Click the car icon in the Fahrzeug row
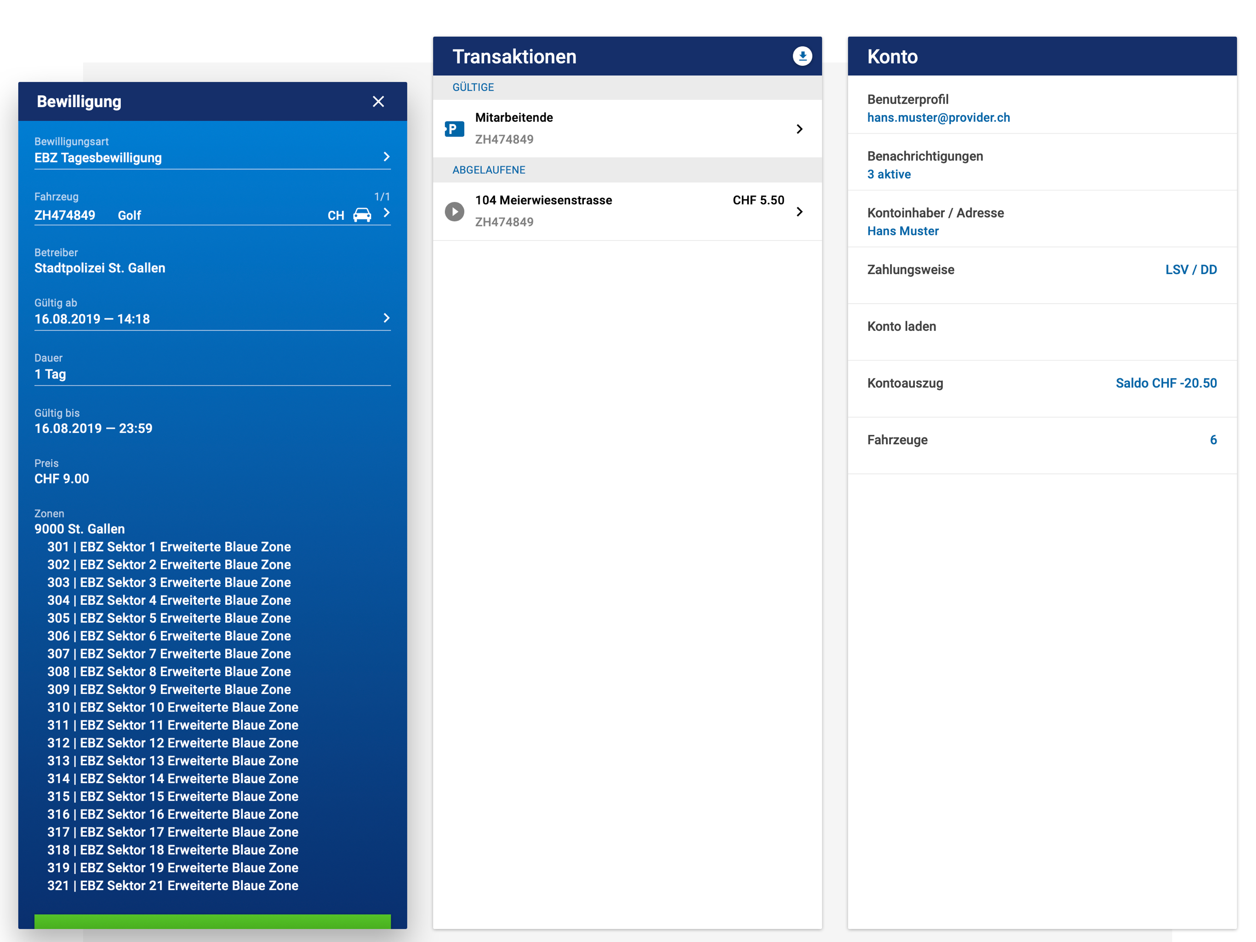 click(362, 215)
